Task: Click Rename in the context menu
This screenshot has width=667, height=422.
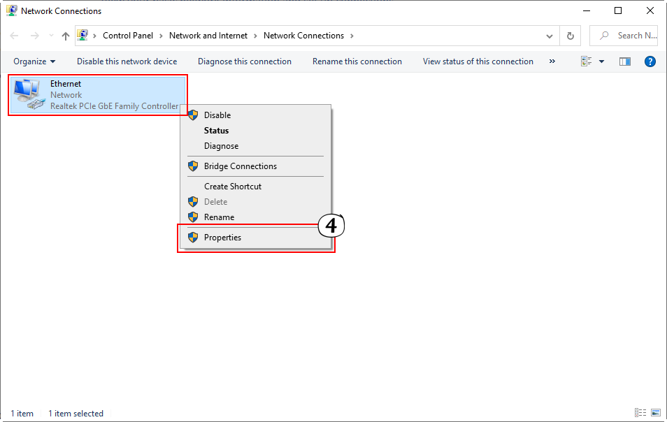Action: coord(219,217)
